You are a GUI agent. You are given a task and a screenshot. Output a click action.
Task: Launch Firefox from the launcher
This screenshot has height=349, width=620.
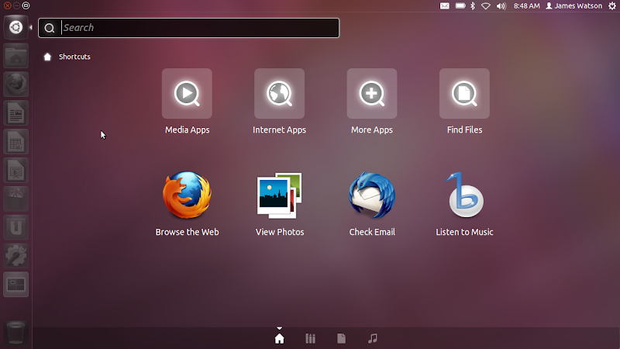(x=15, y=85)
